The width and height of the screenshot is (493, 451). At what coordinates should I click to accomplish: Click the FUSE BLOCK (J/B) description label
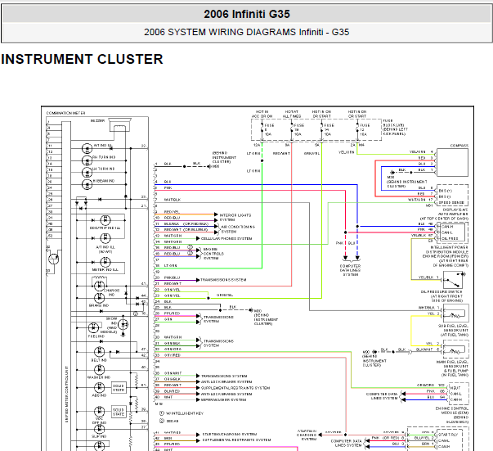(395, 127)
